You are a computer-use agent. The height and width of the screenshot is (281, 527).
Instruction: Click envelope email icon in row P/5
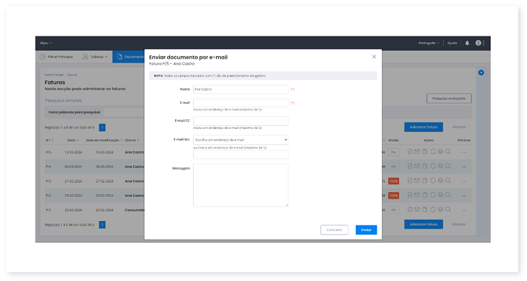pyautogui.click(x=417, y=152)
